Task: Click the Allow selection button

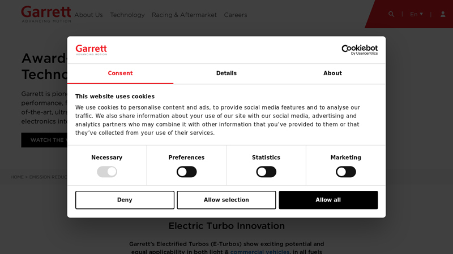Action: pos(226,200)
